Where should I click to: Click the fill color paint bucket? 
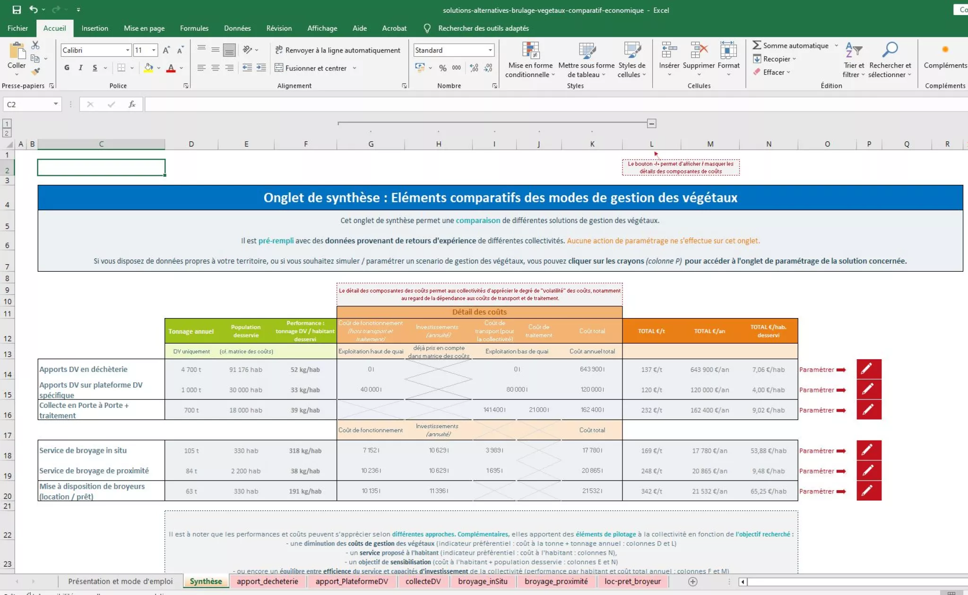(148, 68)
